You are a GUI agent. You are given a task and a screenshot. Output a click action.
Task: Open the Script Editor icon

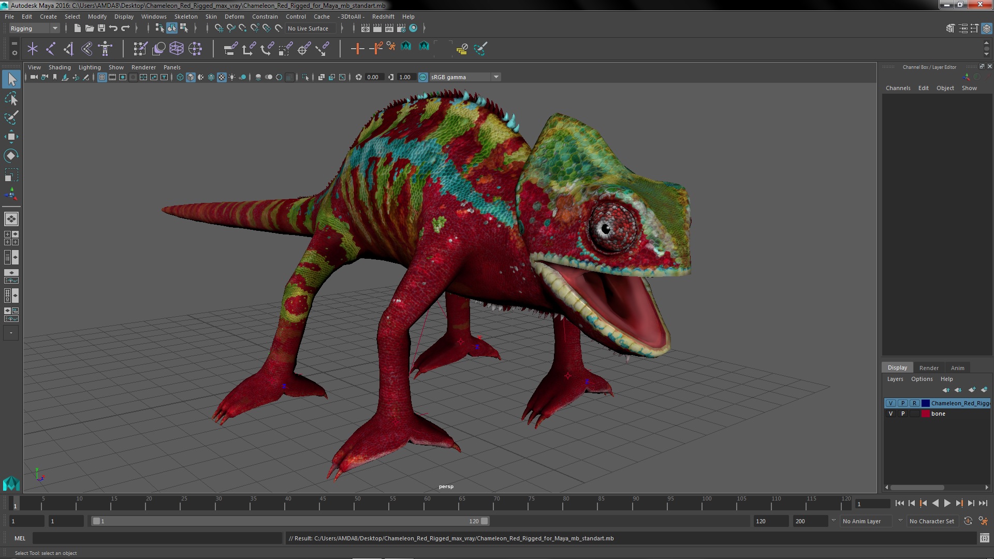985,538
